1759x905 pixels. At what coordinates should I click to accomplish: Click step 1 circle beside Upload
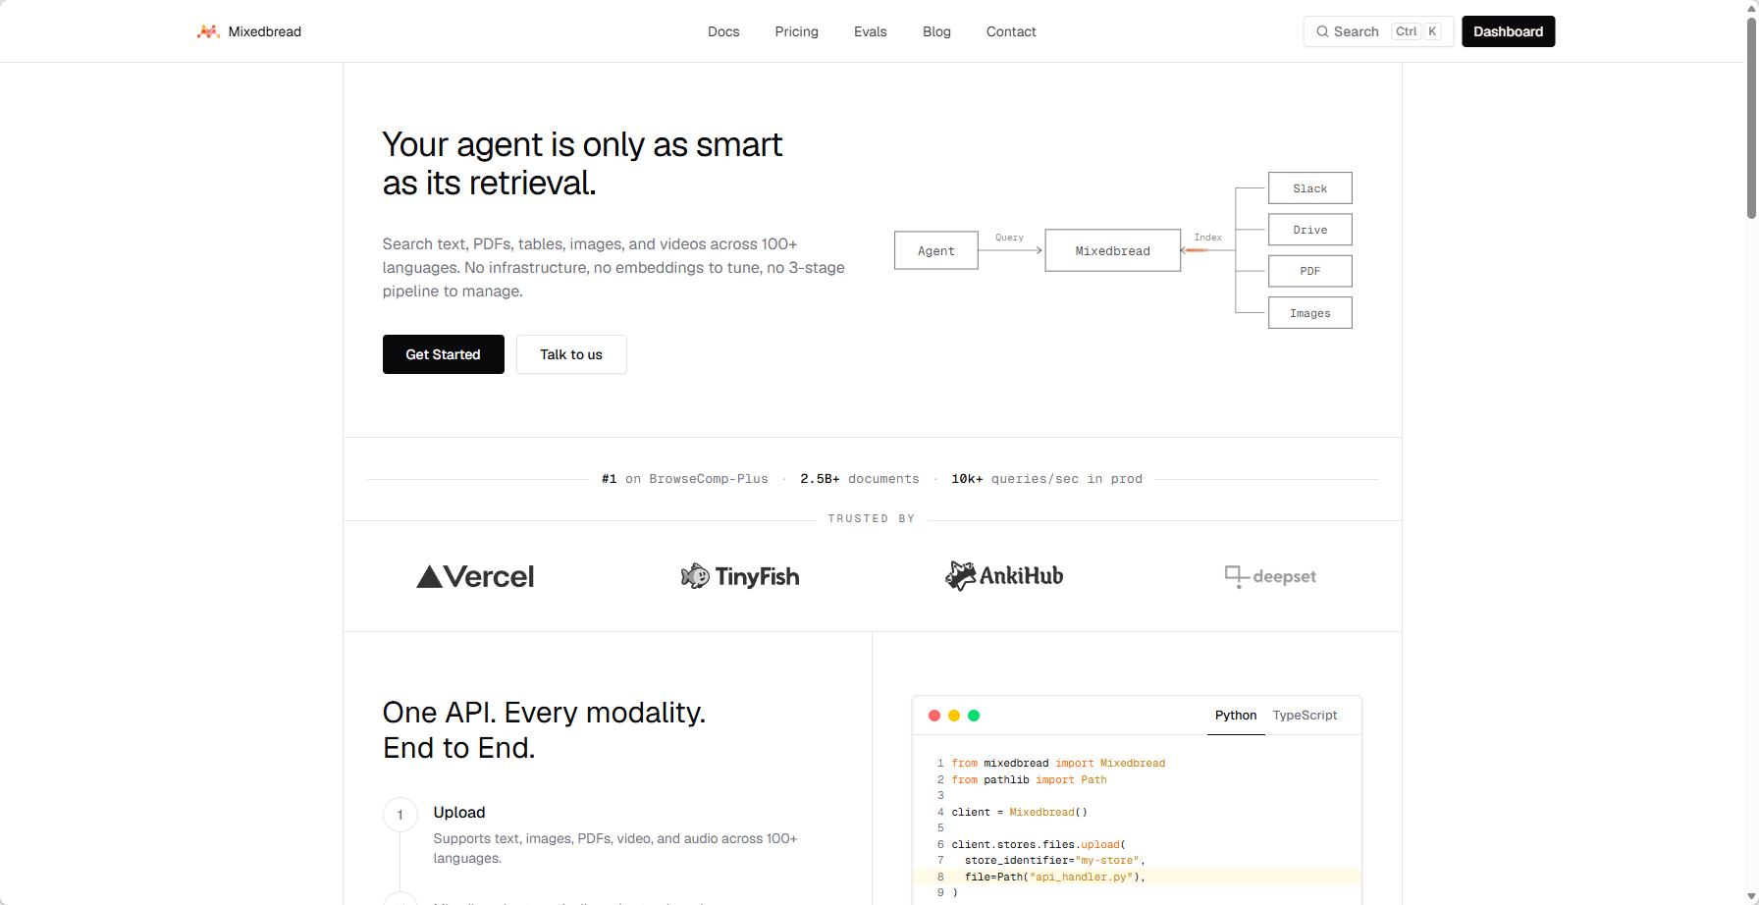pyautogui.click(x=400, y=815)
